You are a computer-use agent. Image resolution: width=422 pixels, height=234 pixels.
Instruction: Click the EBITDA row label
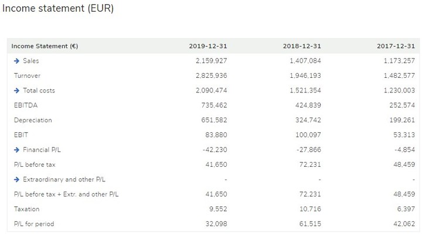point(26,105)
